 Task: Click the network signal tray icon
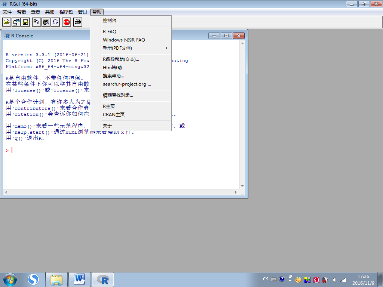[343, 280]
